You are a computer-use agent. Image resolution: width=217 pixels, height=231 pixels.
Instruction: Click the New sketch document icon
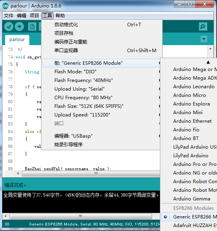click(32, 27)
